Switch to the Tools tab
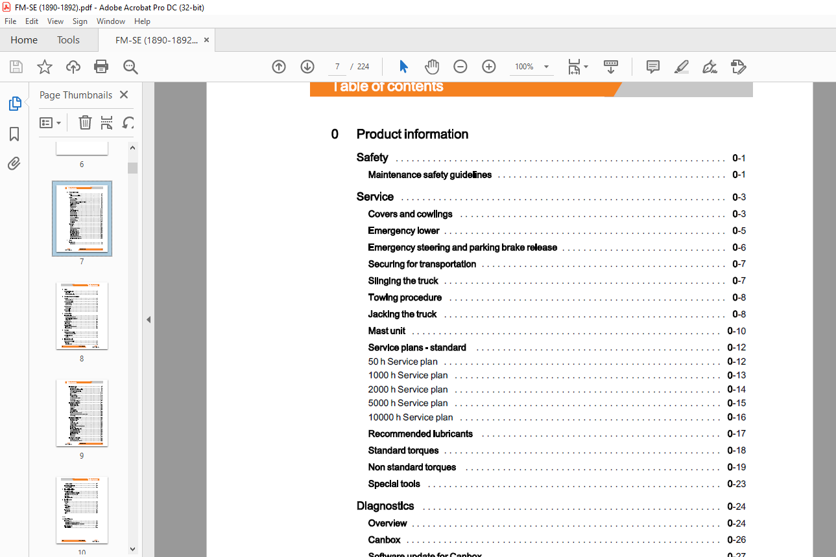Screen dimensions: 836x557 (68, 40)
